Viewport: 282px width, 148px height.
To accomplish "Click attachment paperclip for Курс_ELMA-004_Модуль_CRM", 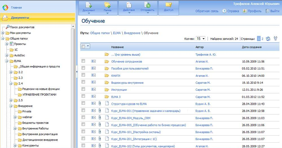I will pyautogui.click(x=100, y=117).
